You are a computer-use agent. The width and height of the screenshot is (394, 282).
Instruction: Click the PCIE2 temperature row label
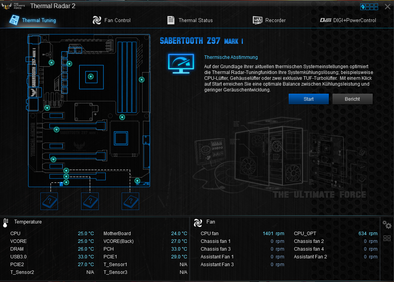click(17, 265)
